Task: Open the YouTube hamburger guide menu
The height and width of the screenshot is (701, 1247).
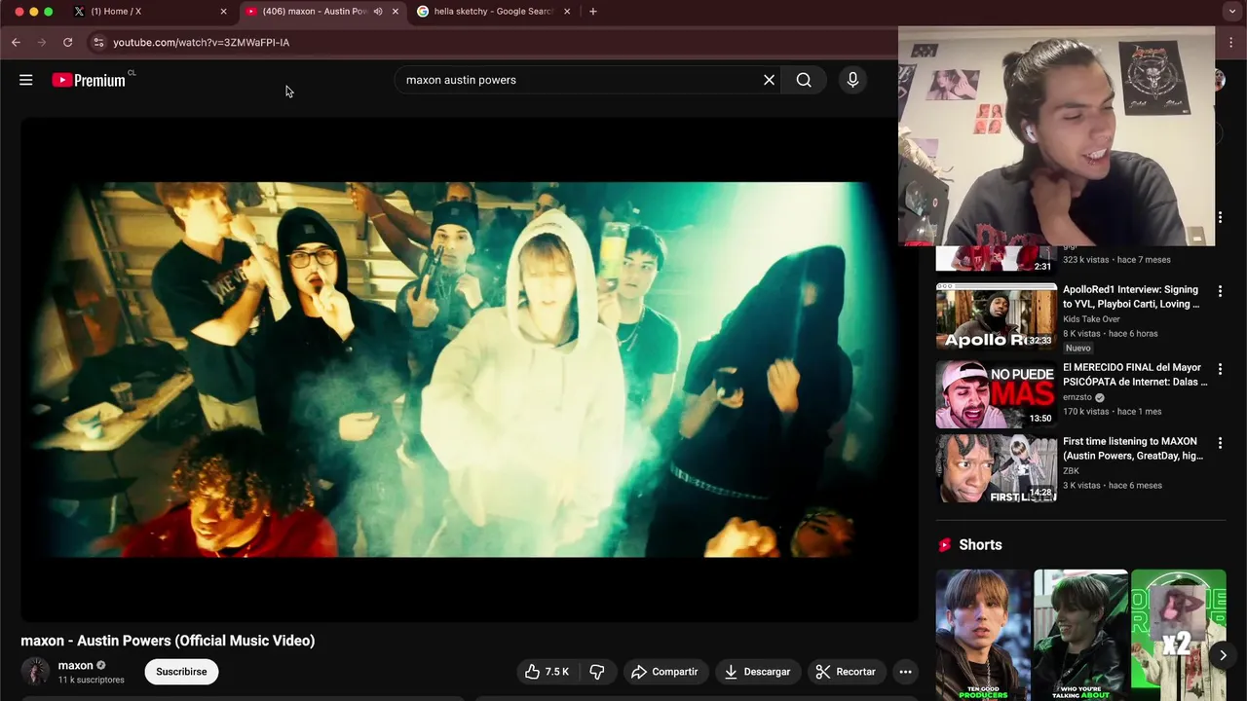Action: tap(26, 80)
